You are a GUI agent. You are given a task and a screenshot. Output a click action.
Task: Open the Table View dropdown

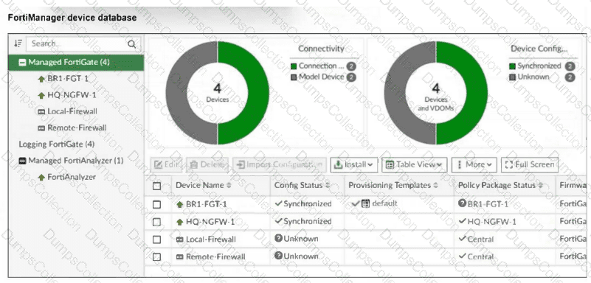click(414, 165)
